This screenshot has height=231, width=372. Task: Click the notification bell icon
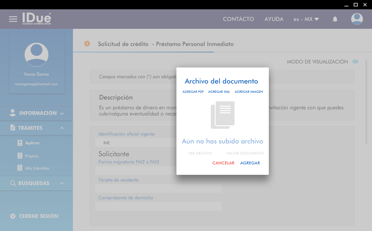[x=335, y=19]
